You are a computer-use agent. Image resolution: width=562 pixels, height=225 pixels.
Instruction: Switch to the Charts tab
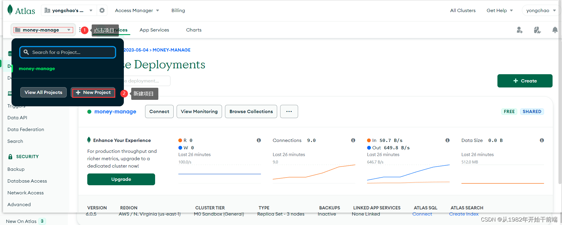[194, 30]
